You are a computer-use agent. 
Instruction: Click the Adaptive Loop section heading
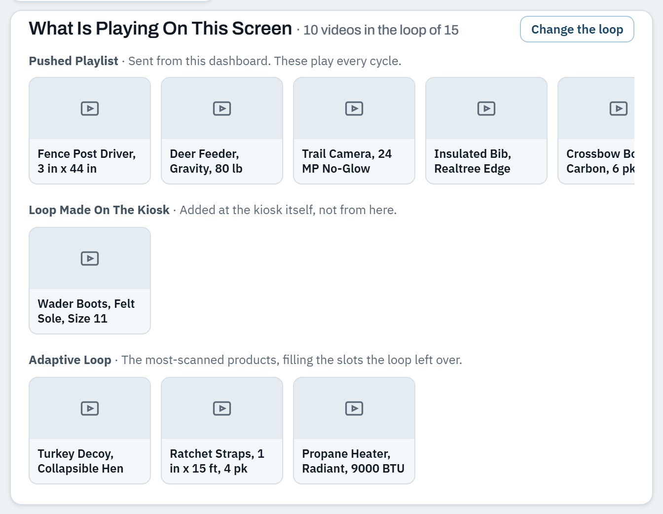(x=70, y=360)
